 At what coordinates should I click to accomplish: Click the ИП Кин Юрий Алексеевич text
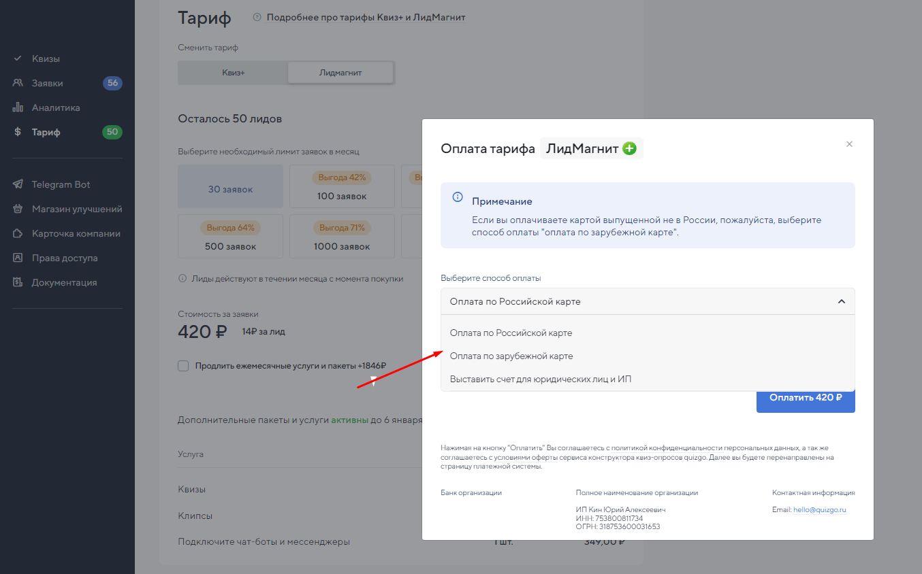click(621, 510)
